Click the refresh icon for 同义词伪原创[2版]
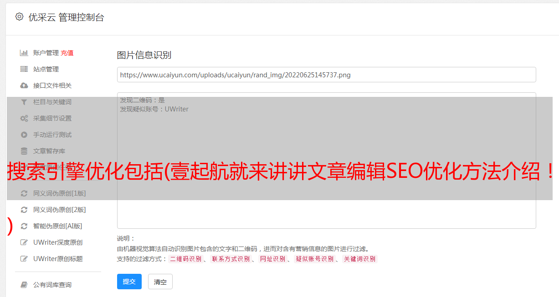Viewport: 559px width, 297px height. coord(24,210)
